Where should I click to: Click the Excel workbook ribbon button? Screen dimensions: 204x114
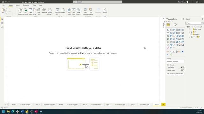click(25, 11)
